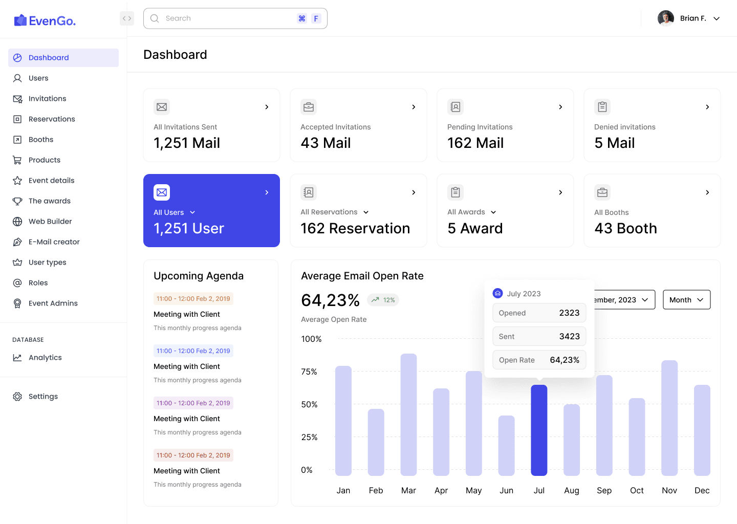
Task: Click contact icon on All Reservations card
Action: point(309,192)
